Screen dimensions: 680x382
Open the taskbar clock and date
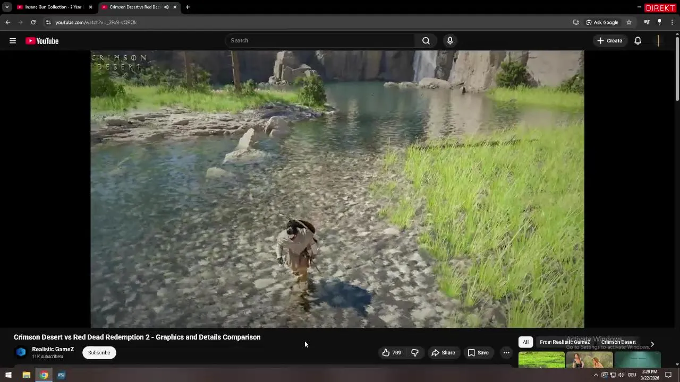(x=650, y=375)
